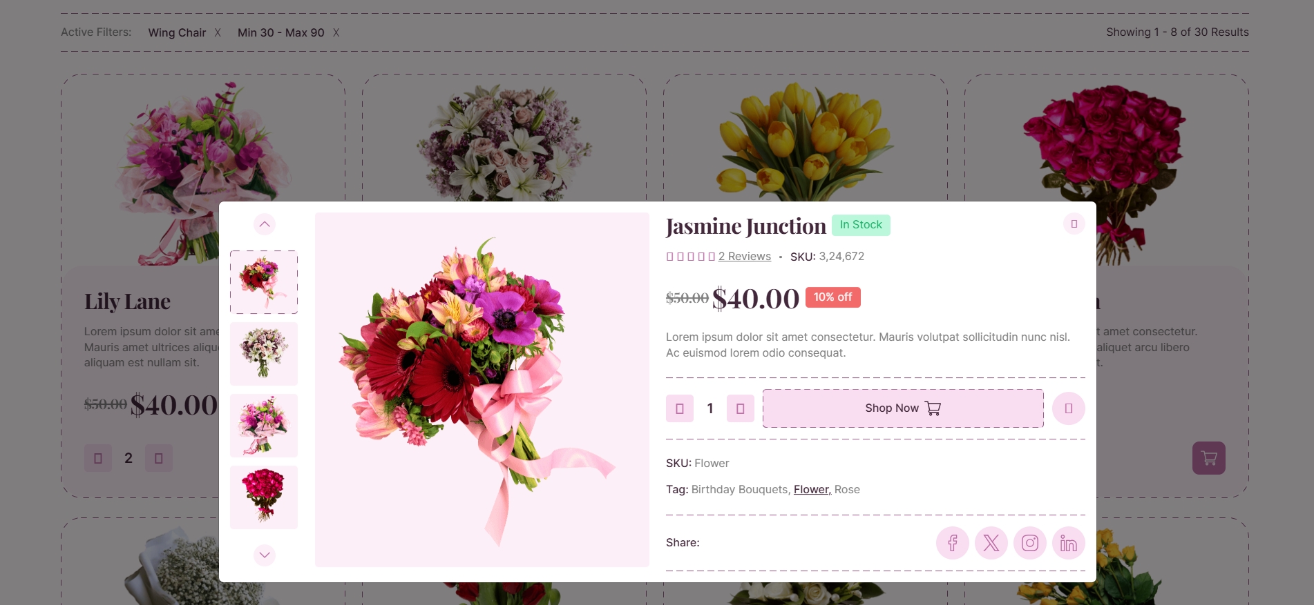Increase quantity in the quick view modal
Image resolution: width=1314 pixels, height=605 pixels.
tap(740, 408)
